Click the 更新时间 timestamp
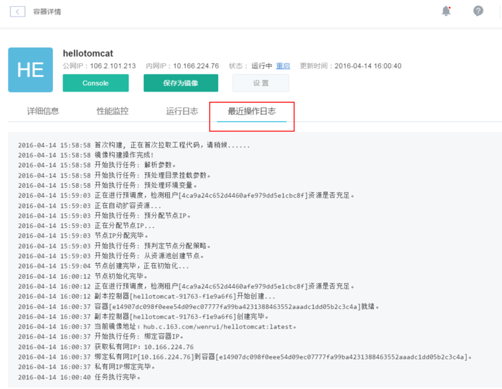 pyautogui.click(x=367, y=66)
